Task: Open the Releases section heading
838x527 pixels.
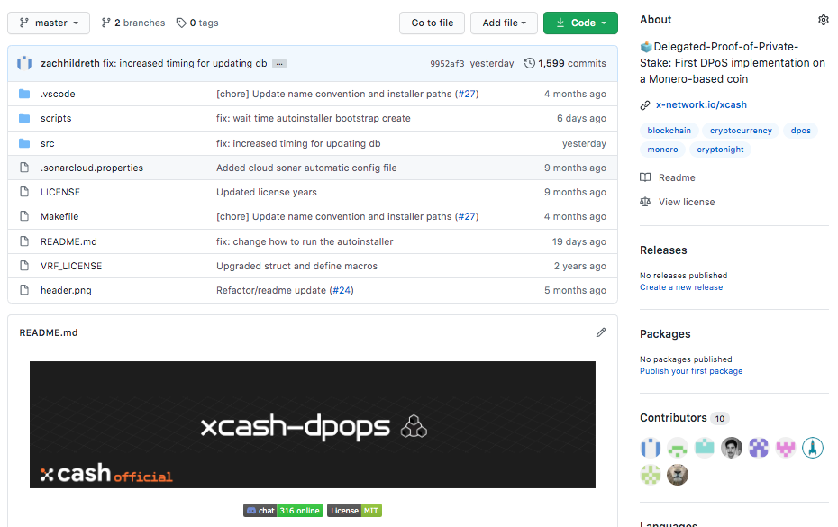Action: pos(663,250)
